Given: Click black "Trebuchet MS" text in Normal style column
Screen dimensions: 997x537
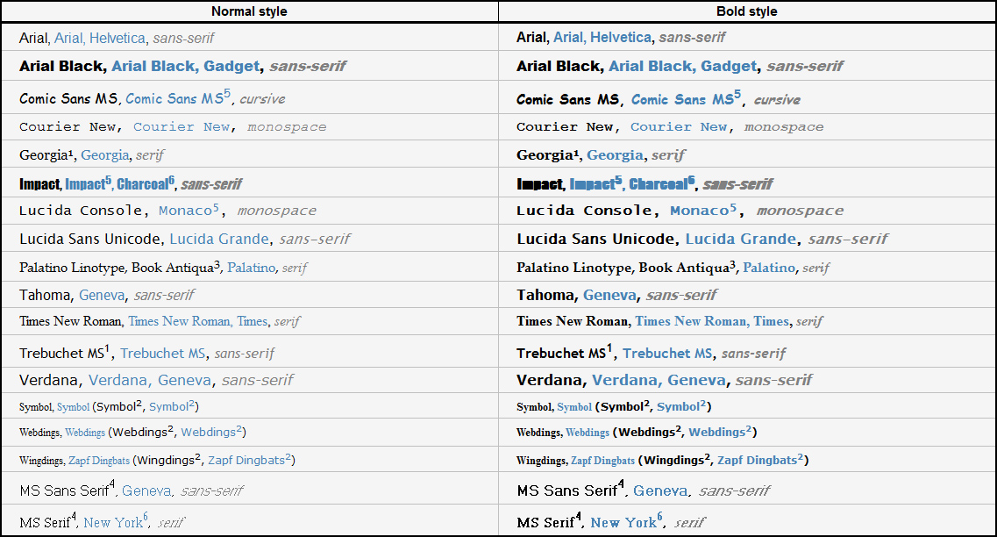Looking at the screenshot, I should coord(61,354).
